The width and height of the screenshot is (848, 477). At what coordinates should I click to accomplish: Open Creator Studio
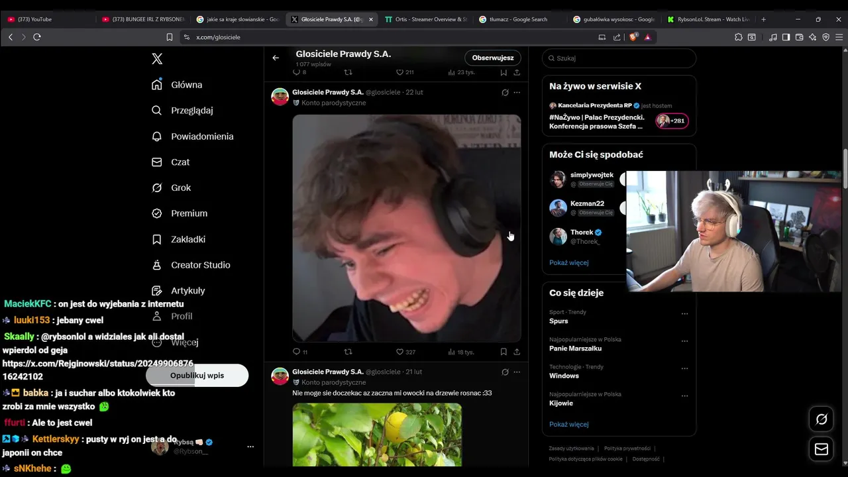191,265
